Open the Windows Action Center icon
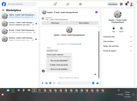Viewport: 137px width, 101px height. (x=133, y=94)
